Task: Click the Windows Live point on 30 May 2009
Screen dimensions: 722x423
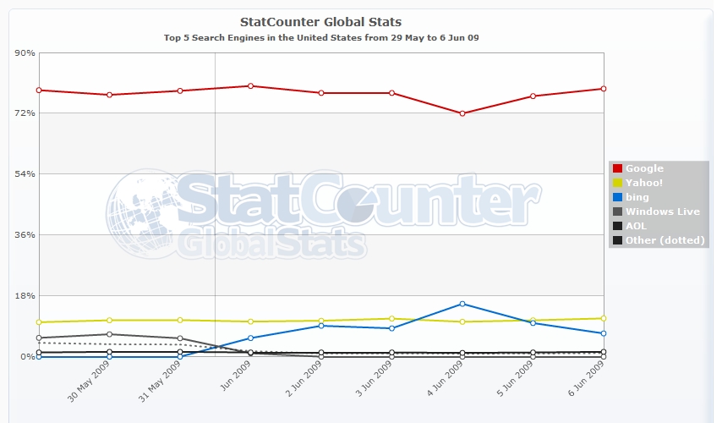Action: click(109, 334)
